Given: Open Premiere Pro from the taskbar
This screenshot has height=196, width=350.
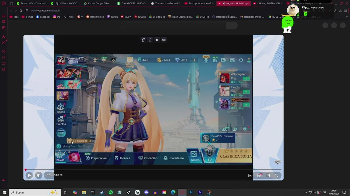Looking at the screenshot, I should click(200, 192).
